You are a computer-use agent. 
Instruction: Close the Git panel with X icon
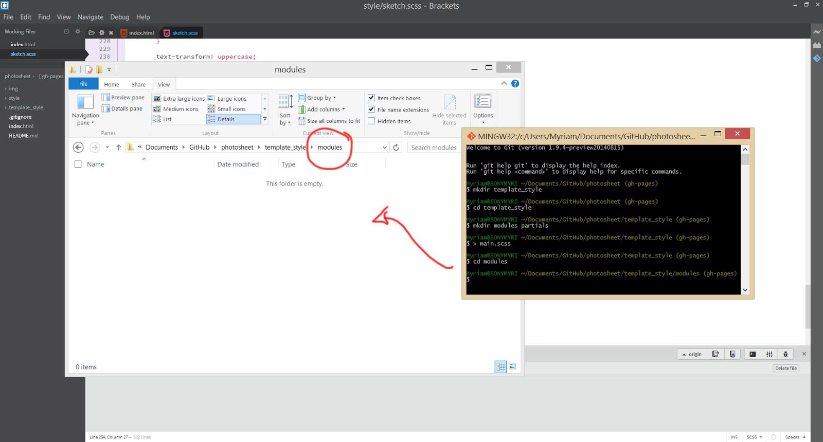[x=804, y=354]
